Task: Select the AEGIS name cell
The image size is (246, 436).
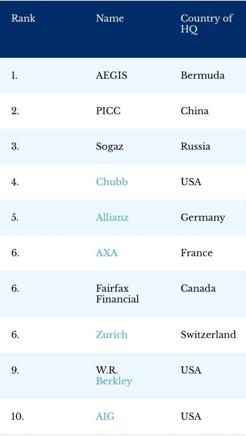Action: click(x=111, y=76)
